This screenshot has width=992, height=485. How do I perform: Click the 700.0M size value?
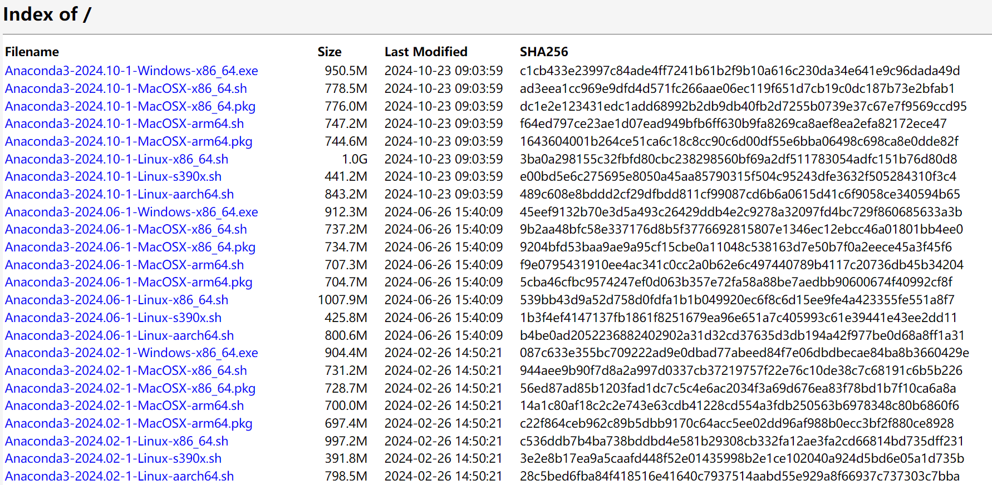[346, 405]
